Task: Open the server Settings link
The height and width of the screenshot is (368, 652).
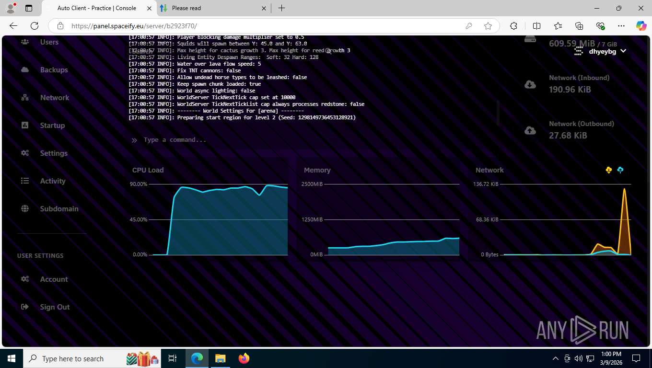Action: tap(54, 153)
